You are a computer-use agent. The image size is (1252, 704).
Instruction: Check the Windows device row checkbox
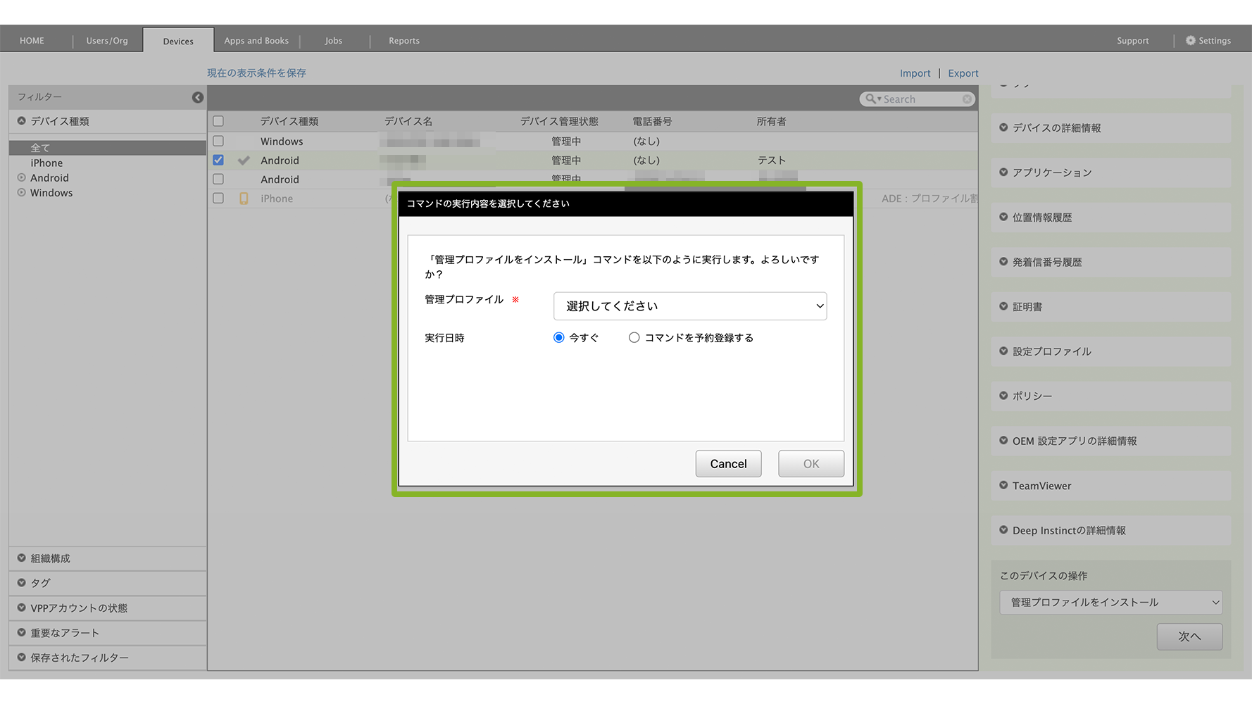(x=218, y=141)
